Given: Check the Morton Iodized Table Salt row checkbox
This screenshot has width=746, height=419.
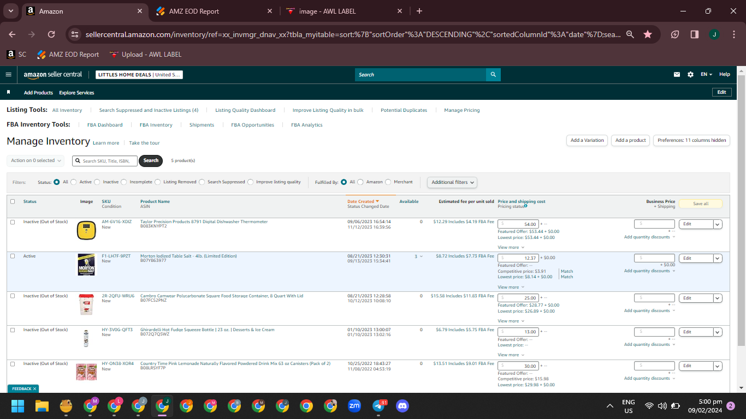Looking at the screenshot, I should click(13, 256).
